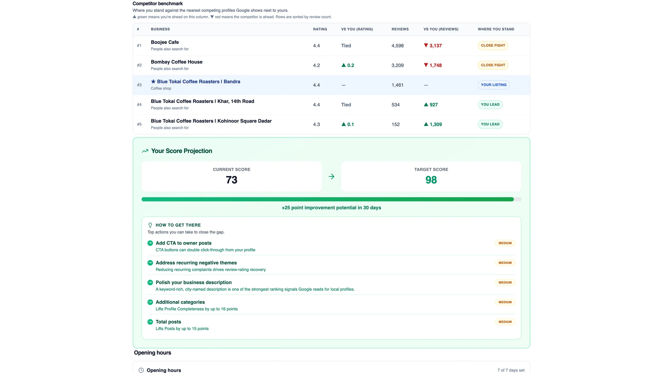Click the score projection progress bar
Screen dimensions: 663x373
tap(331, 199)
